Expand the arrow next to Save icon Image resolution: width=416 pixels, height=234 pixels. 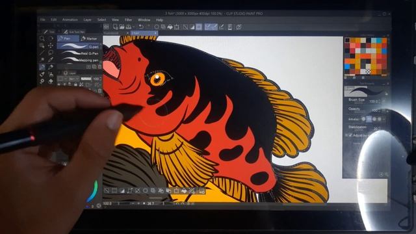point(133,27)
